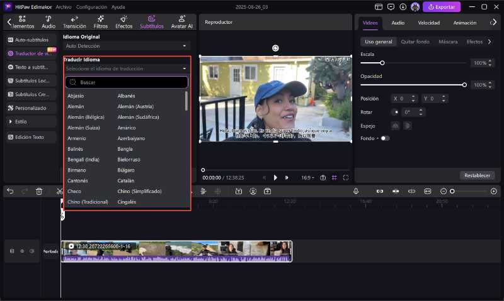Expand the Estilo section
This screenshot has width=504, height=301.
[x=31, y=122]
